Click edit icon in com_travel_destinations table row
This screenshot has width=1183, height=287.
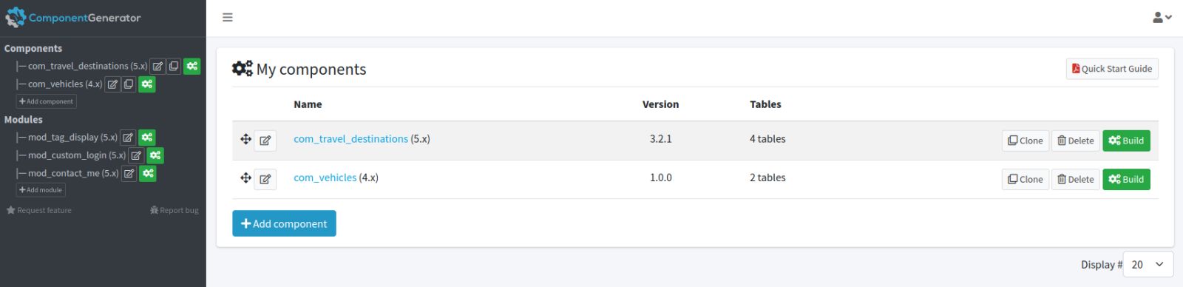click(265, 141)
